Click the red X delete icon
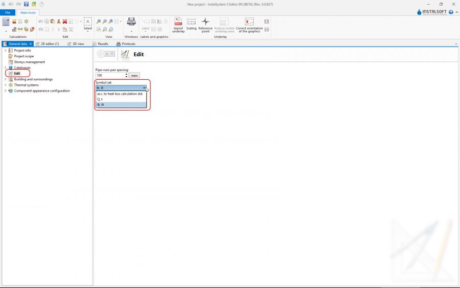This screenshot has width=460, height=288. (65, 21)
